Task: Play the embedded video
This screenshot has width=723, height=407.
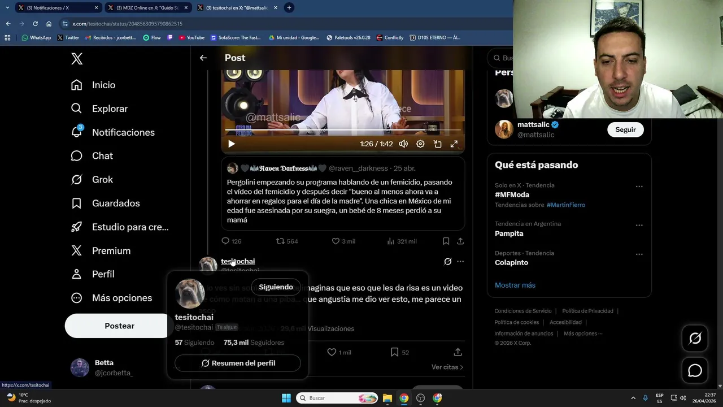Action: 231,144
